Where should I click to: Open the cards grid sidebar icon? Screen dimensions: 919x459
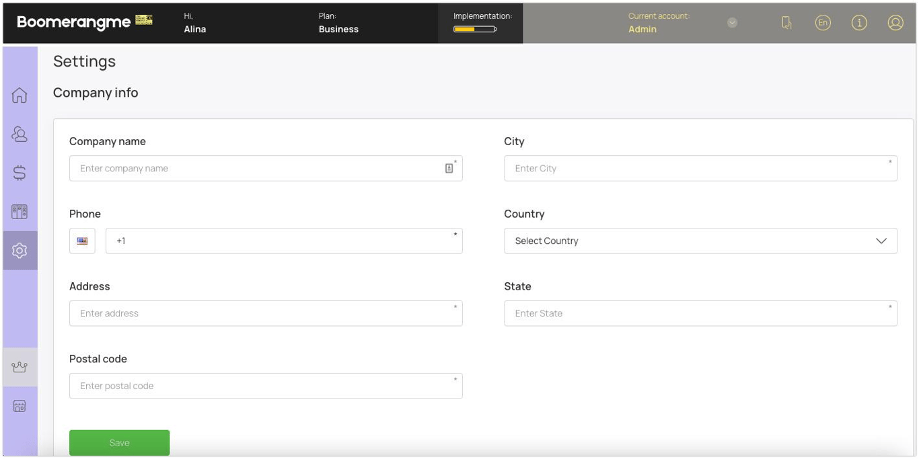pyautogui.click(x=20, y=212)
